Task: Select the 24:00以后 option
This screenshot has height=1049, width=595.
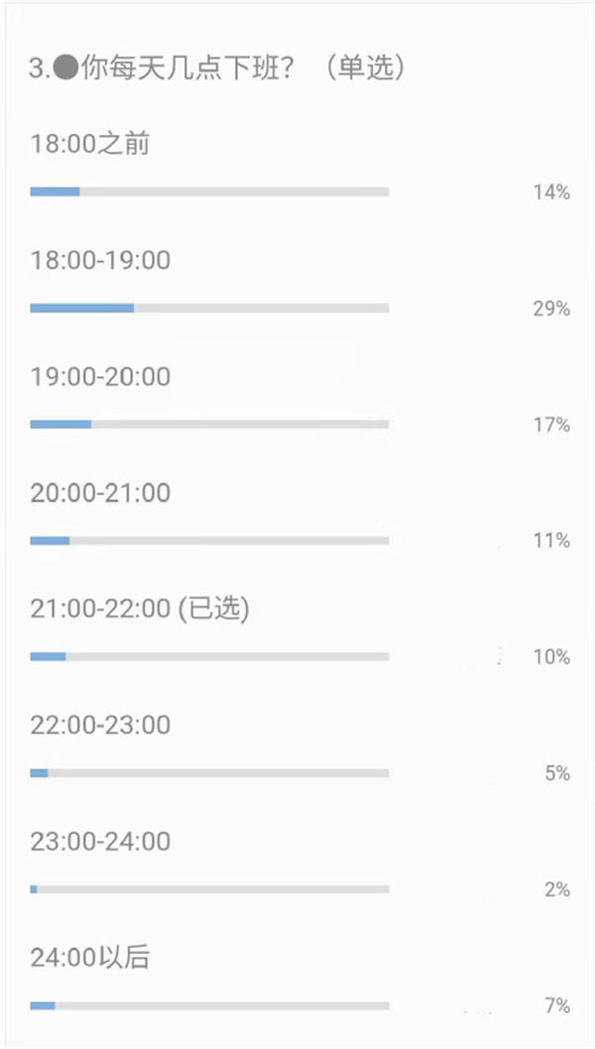Action: [x=89, y=958]
